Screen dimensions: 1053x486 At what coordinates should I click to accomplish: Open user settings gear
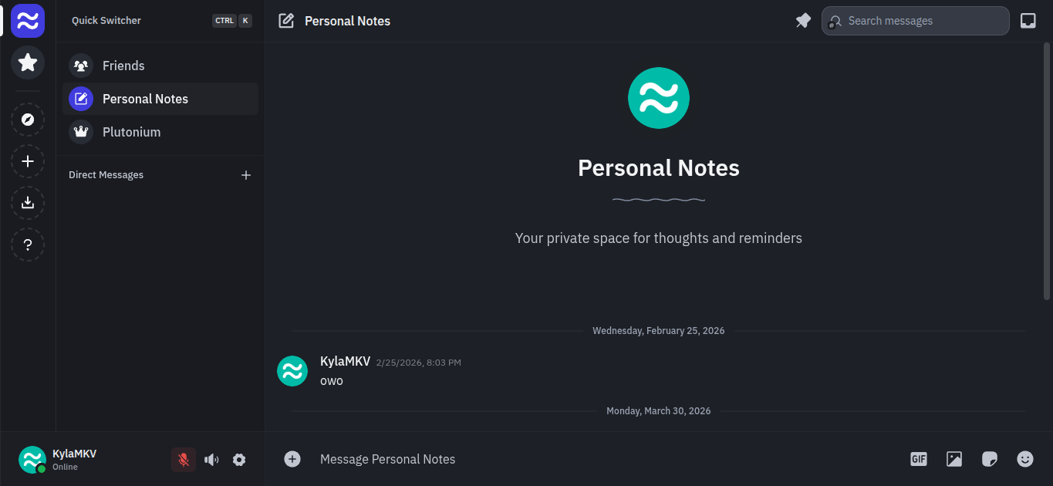tap(239, 460)
